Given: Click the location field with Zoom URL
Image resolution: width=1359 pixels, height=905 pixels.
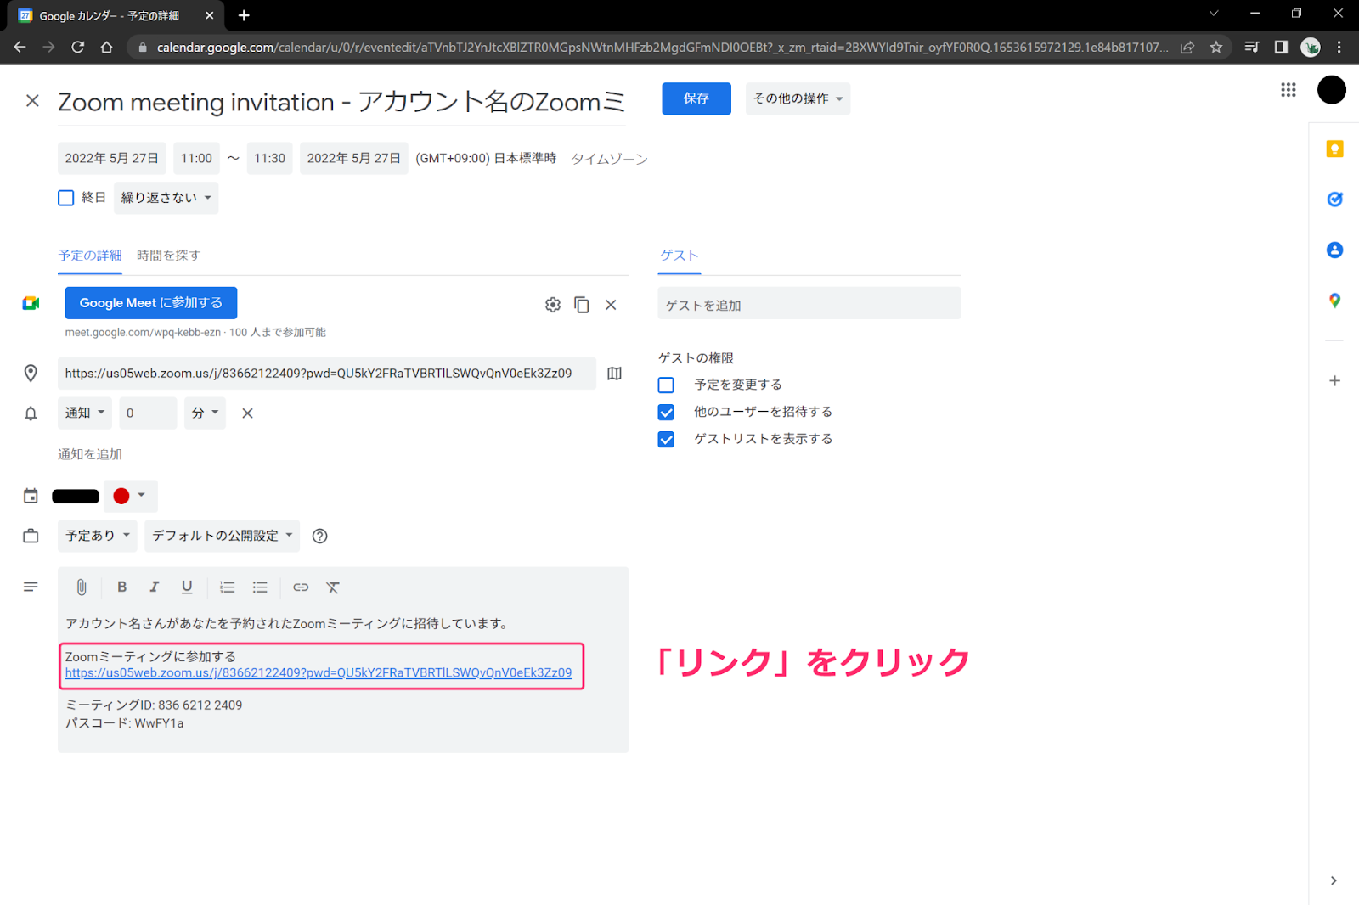Looking at the screenshot, I should pos(327,374).
